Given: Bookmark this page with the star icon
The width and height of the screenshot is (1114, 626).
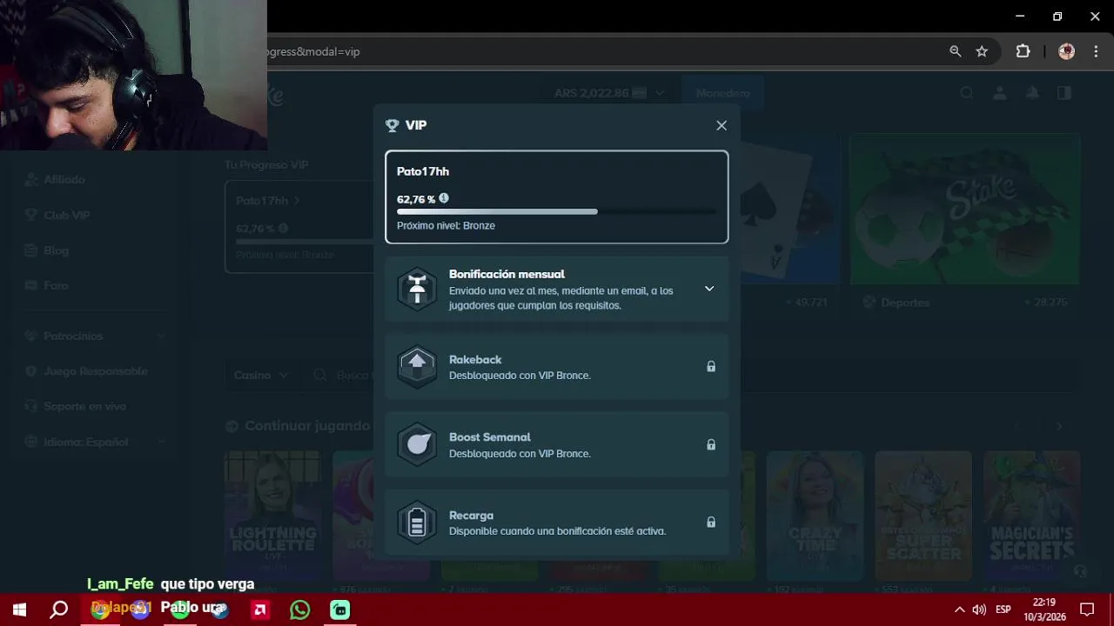Looking at the screenshot, I should click(982, 51).
